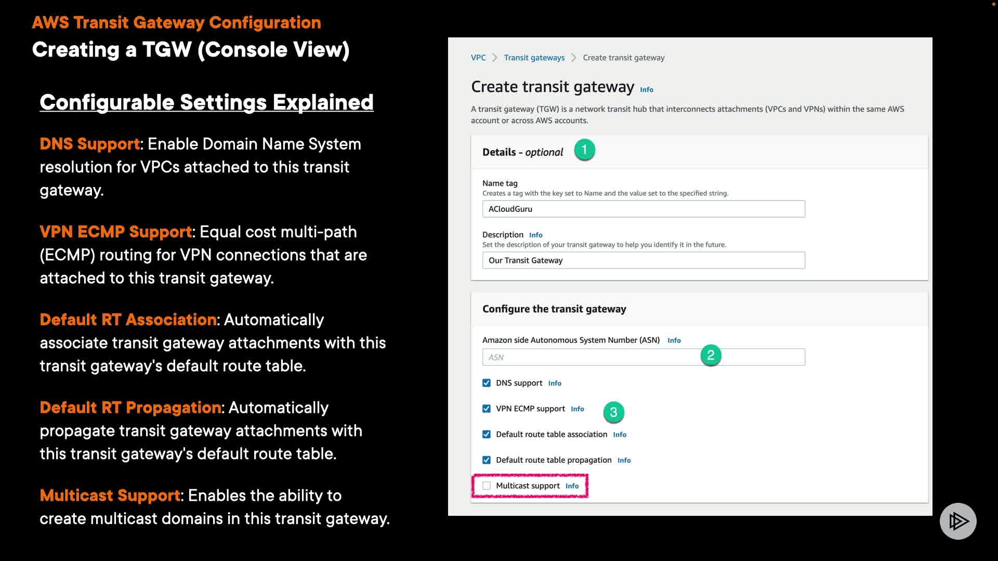The width and height of the screenshot is (998, 561).
Task: Click breadcrumb chevron after Transit gateways
Action: click(x=573, y=58)
